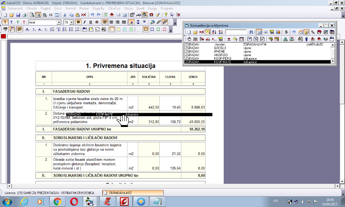Redo action in main toolbar
Screen dimensions: 345x207
coord(99,15)
